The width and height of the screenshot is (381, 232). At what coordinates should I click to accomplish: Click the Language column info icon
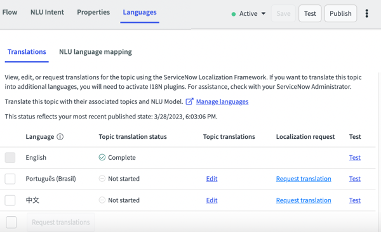tap(60, 137)
